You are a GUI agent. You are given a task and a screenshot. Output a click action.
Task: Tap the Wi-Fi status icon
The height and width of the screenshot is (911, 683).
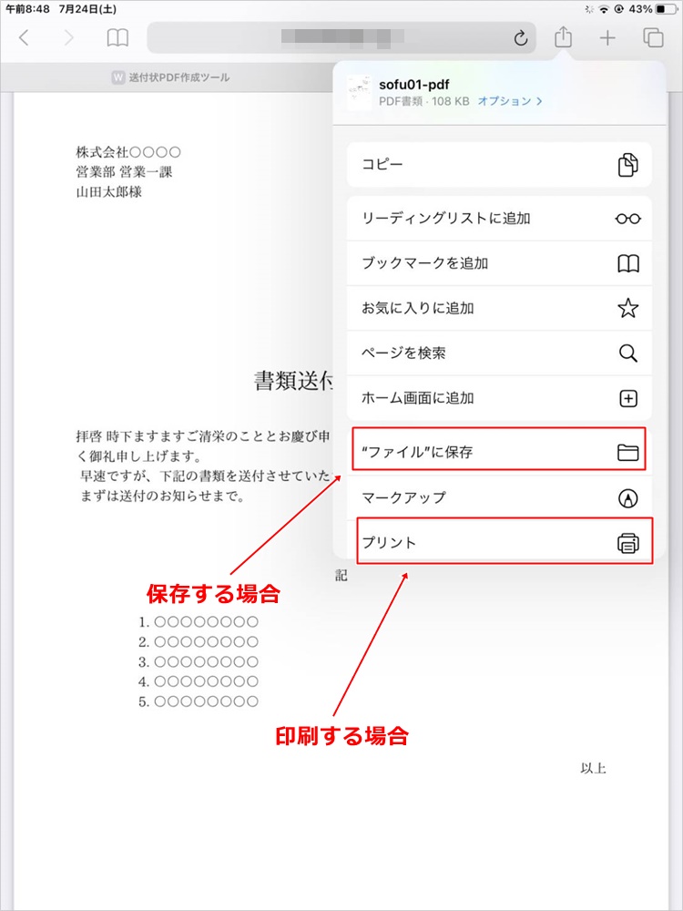605,9
